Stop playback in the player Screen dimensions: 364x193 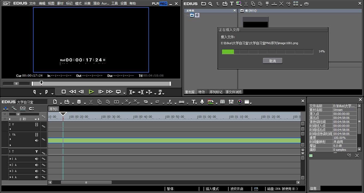point(63,92)
